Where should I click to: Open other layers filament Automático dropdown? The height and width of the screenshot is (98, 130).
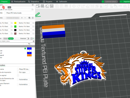click(x=23, y=84)
